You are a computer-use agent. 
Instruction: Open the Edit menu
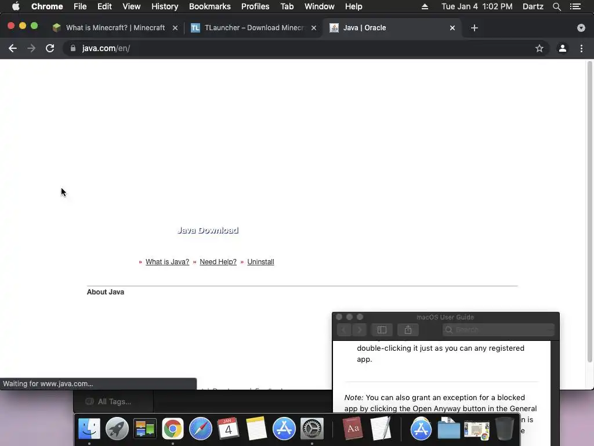tap(104, 6)
